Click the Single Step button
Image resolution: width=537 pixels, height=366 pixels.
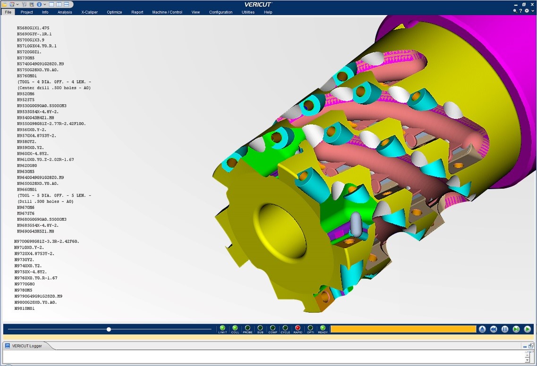click(x=516, y=329)
